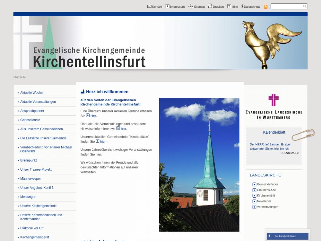
Task: Expand Aus unserem Gemeindeleben menu entry
Action: tap(41, 129)
